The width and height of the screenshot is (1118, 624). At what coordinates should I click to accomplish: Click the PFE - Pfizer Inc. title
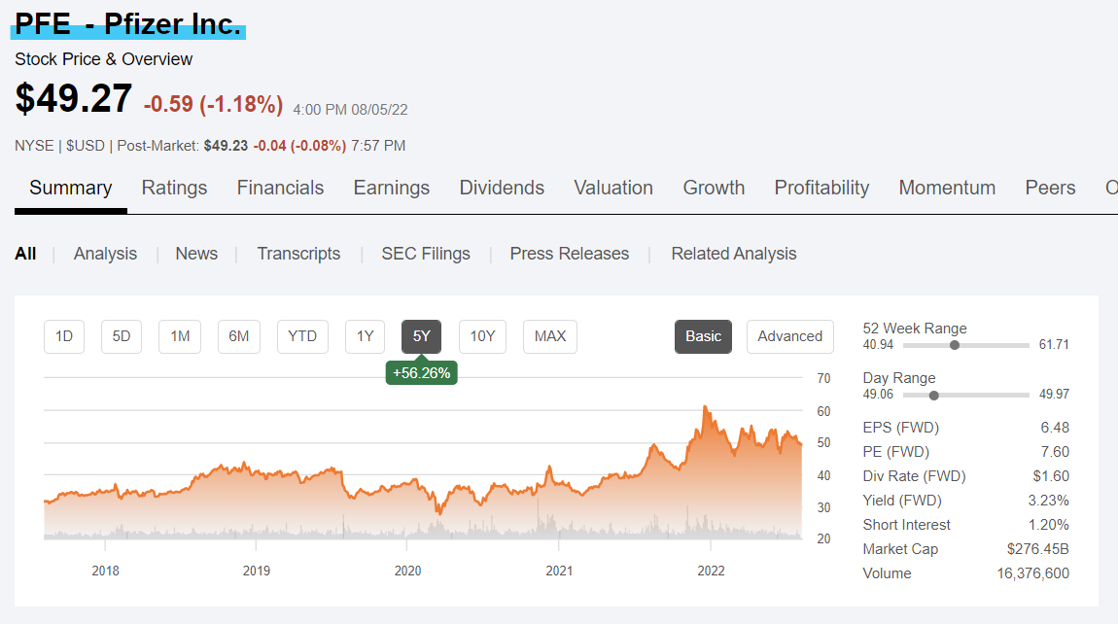(x=128, y=24)
